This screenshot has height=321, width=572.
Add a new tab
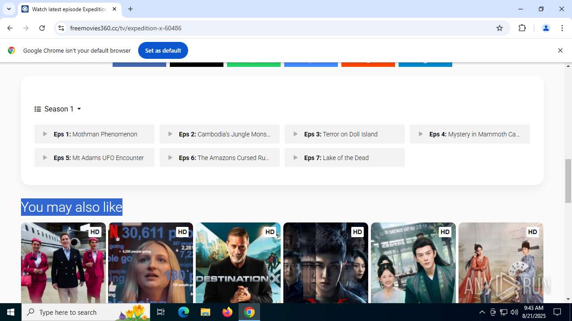pyautogui.click(x=130, y=9)
